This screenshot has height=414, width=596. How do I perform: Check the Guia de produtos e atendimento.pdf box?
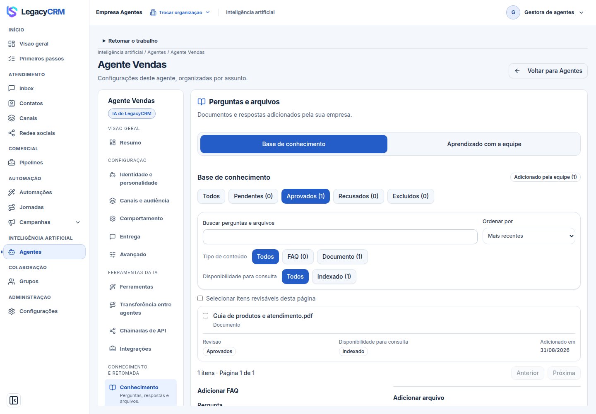pyautogui.click(x=205, y=315)
